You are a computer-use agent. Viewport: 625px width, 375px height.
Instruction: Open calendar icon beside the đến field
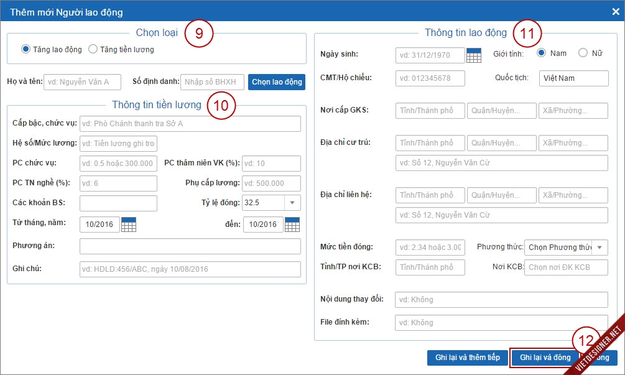[x=292, y=225]
